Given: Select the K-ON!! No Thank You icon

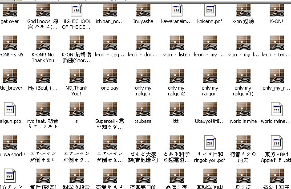Looking at the screenshot, I should click(43, 43).
